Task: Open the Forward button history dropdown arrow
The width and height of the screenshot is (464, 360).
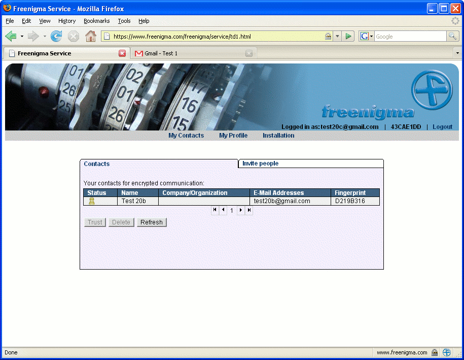Action: (x=45, y=37)
